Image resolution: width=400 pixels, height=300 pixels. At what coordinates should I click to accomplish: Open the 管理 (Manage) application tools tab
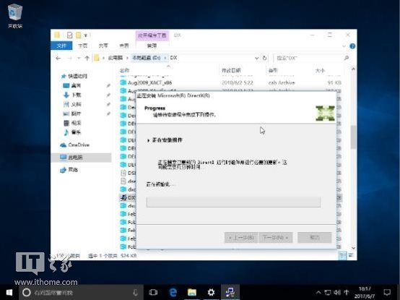[x=152, y=46]
